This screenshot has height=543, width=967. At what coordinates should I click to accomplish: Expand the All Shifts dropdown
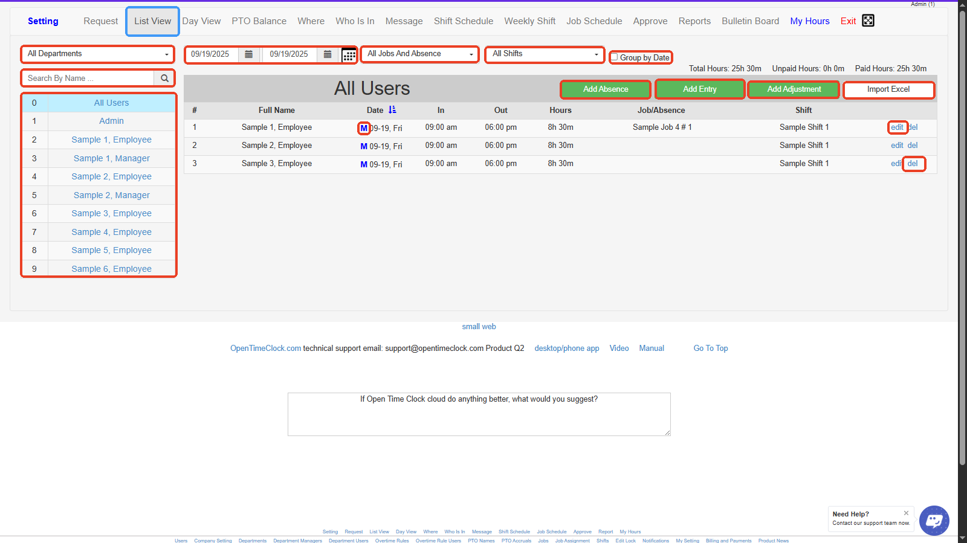point(545,54)
